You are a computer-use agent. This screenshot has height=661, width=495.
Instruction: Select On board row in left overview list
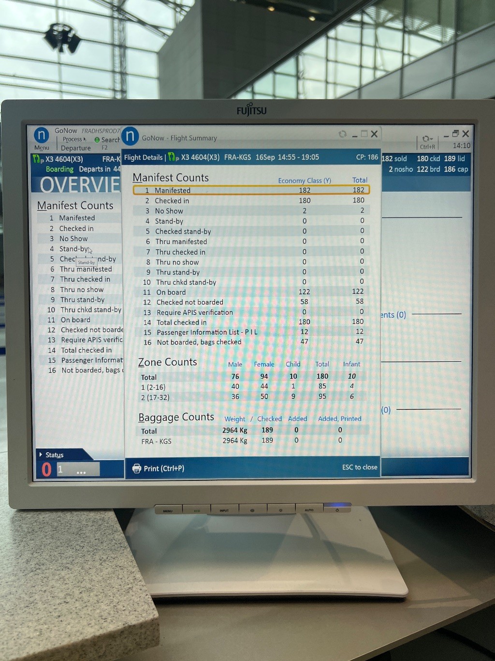pos(75,320)
